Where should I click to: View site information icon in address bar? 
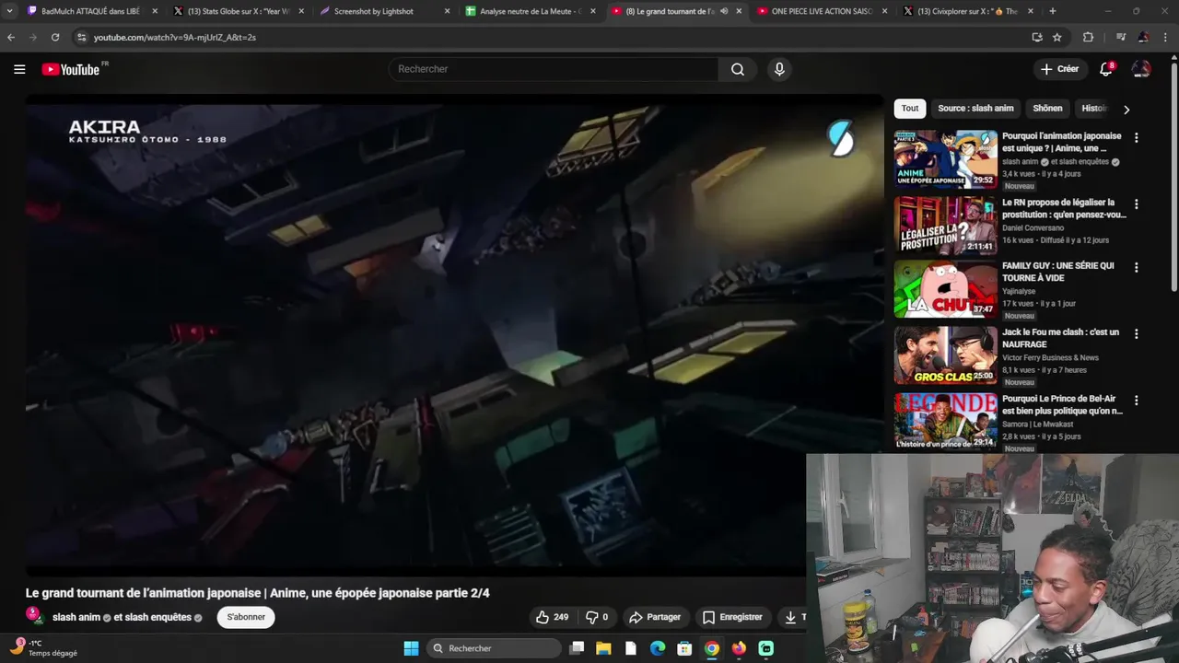(81, 37)
